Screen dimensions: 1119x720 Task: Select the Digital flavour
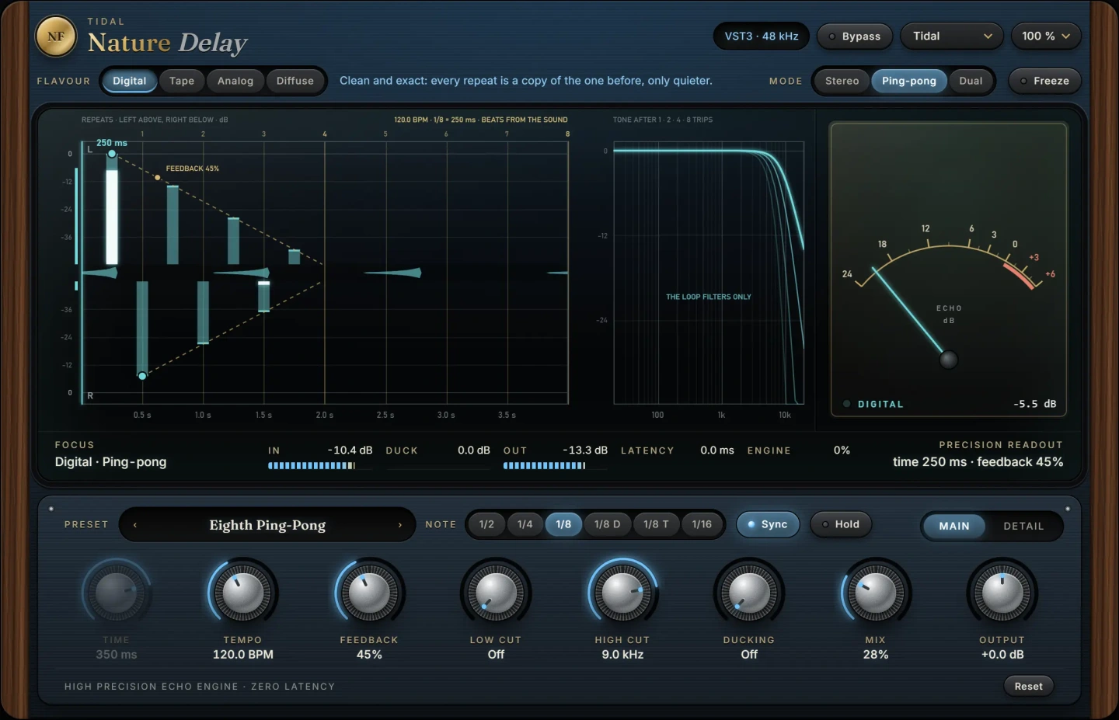[129, 81]
